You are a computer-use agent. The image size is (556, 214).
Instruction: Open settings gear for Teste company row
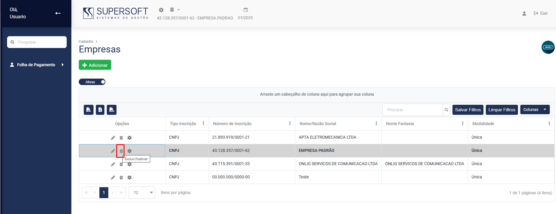(129, 177)
